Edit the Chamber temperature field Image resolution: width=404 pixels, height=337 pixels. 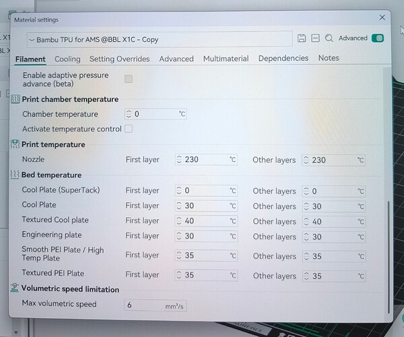click(x=156, y=114)
